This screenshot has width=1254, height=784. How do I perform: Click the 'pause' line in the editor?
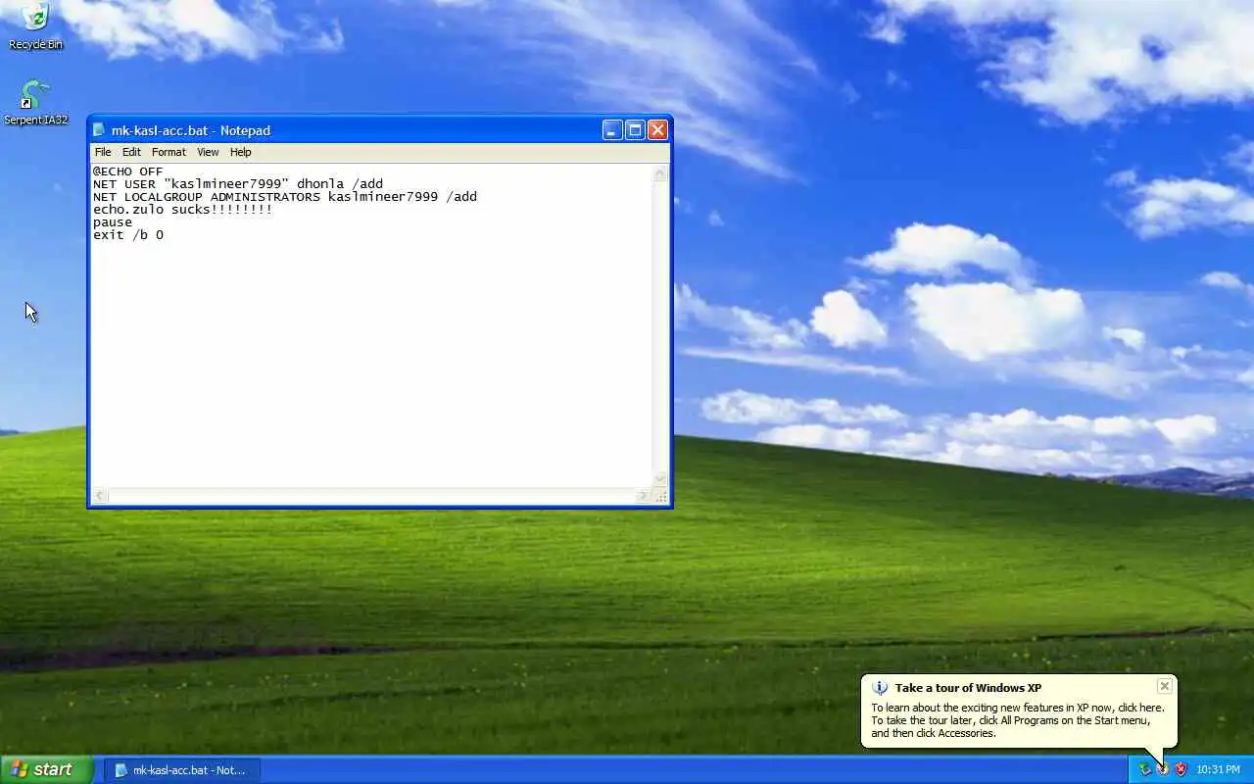[113, 222]
